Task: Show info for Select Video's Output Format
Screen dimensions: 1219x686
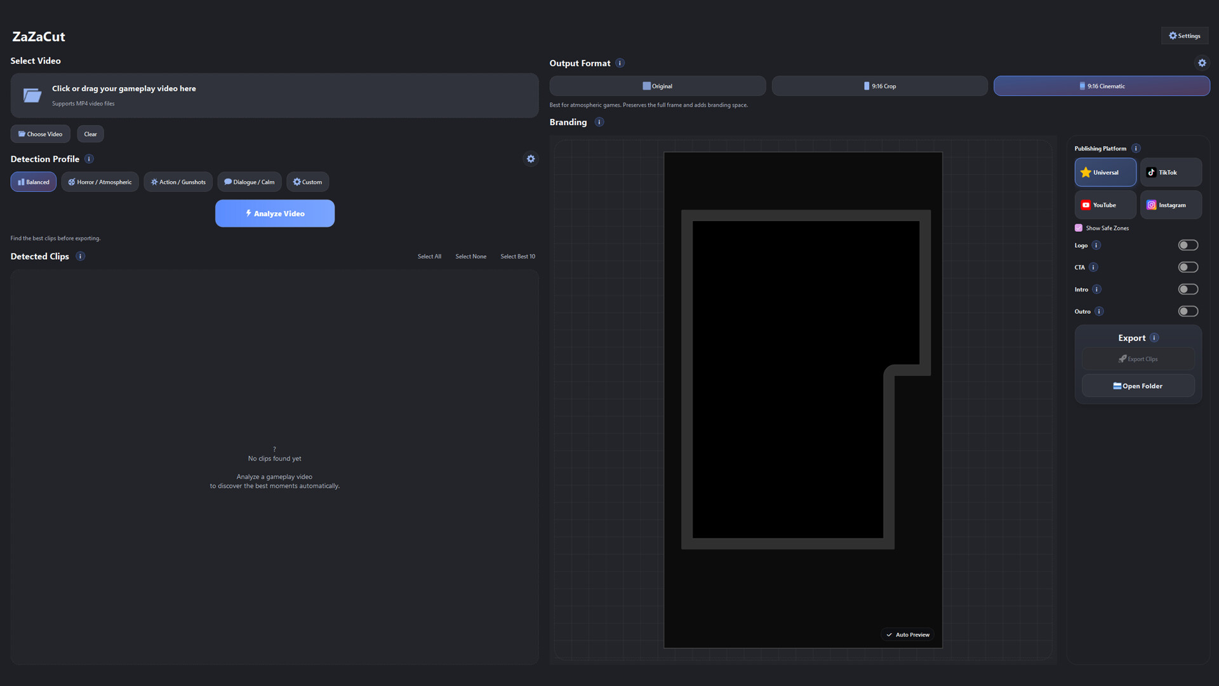Action: (x=620, y=63)
